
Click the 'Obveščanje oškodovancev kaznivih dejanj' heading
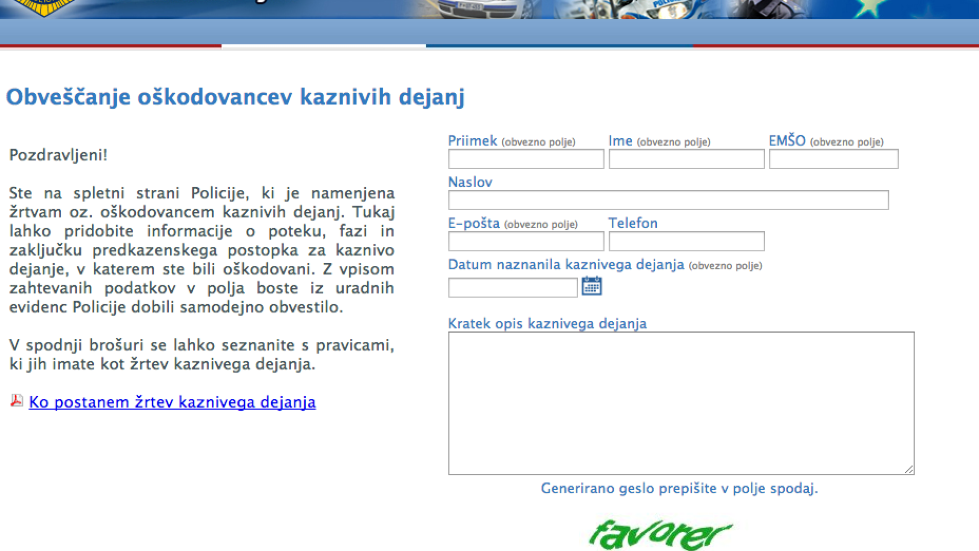point(235,97)
